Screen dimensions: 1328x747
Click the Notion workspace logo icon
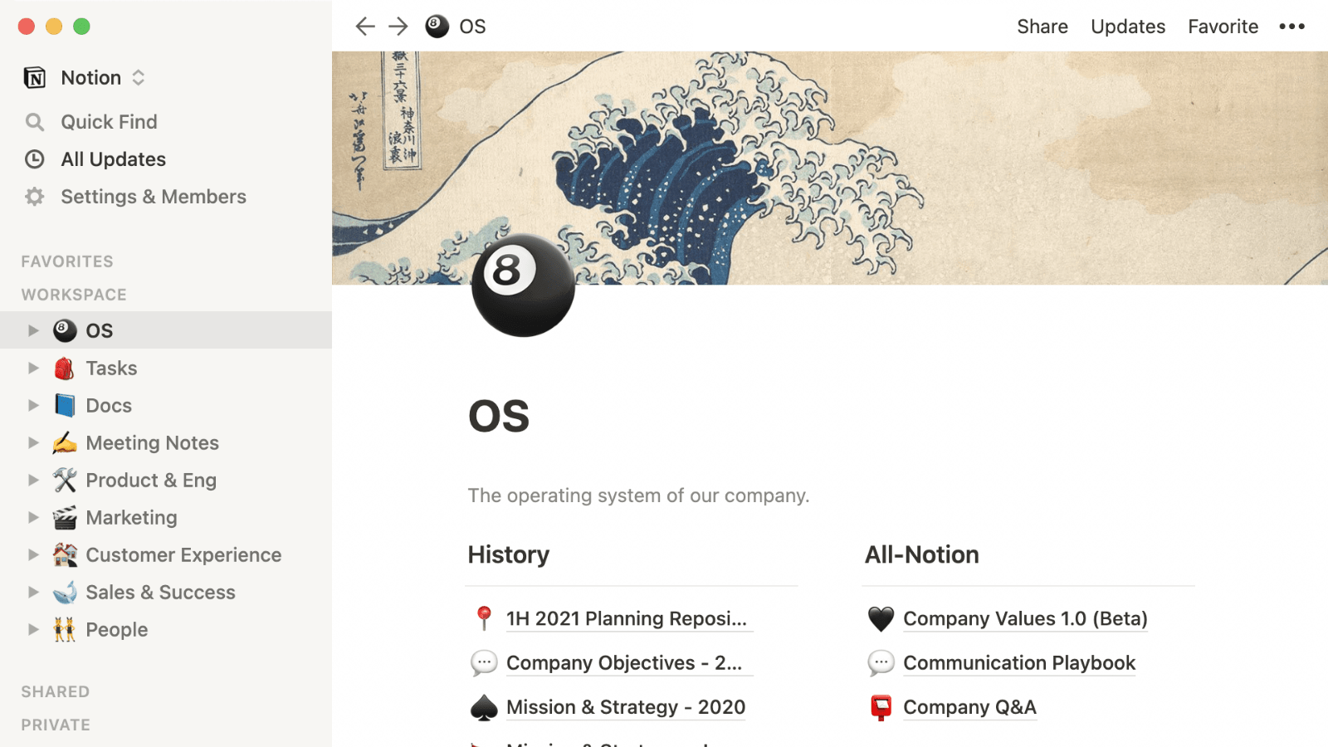tap(35, 78)
